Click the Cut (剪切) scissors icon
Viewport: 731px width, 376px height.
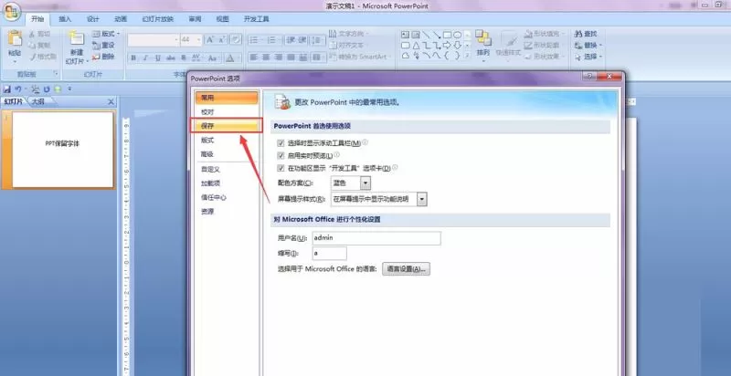32,34
